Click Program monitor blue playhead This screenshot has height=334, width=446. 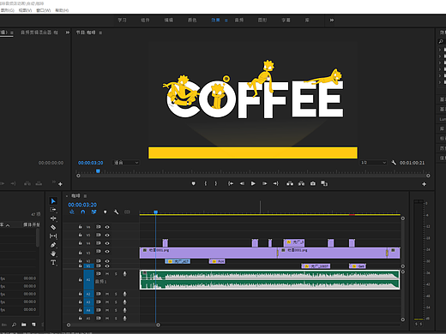pos(98,171)
